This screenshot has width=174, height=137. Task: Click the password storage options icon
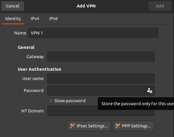pos(150,91)
